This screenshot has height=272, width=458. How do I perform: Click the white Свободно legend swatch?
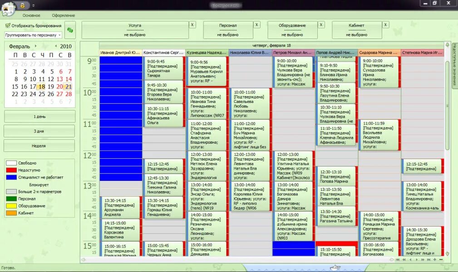pos(11,163)
